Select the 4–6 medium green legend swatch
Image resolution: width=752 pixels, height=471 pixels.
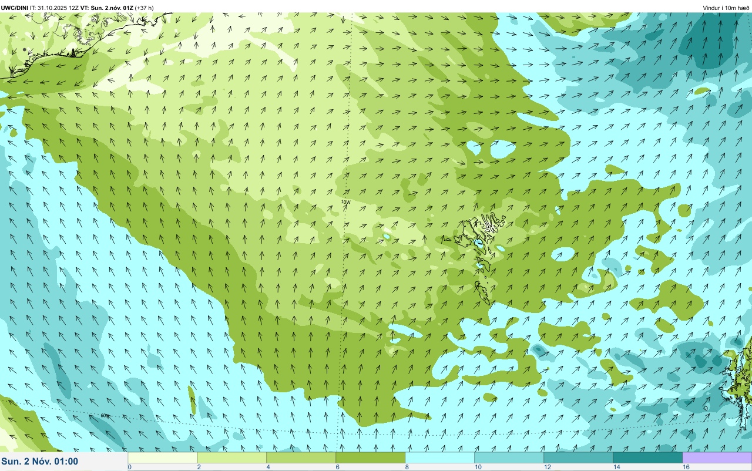(x=301, y=457)
